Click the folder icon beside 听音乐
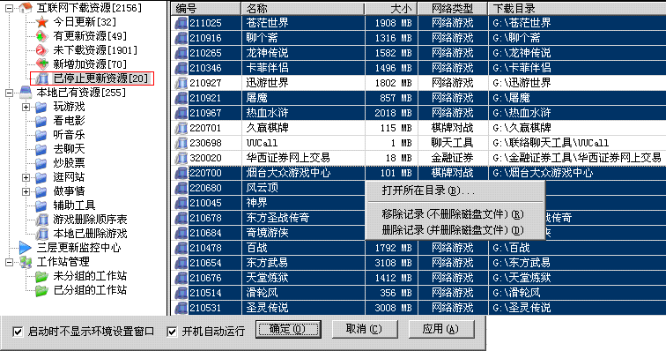The width and height of the screenshot is (666, 351). coord(41,135)
